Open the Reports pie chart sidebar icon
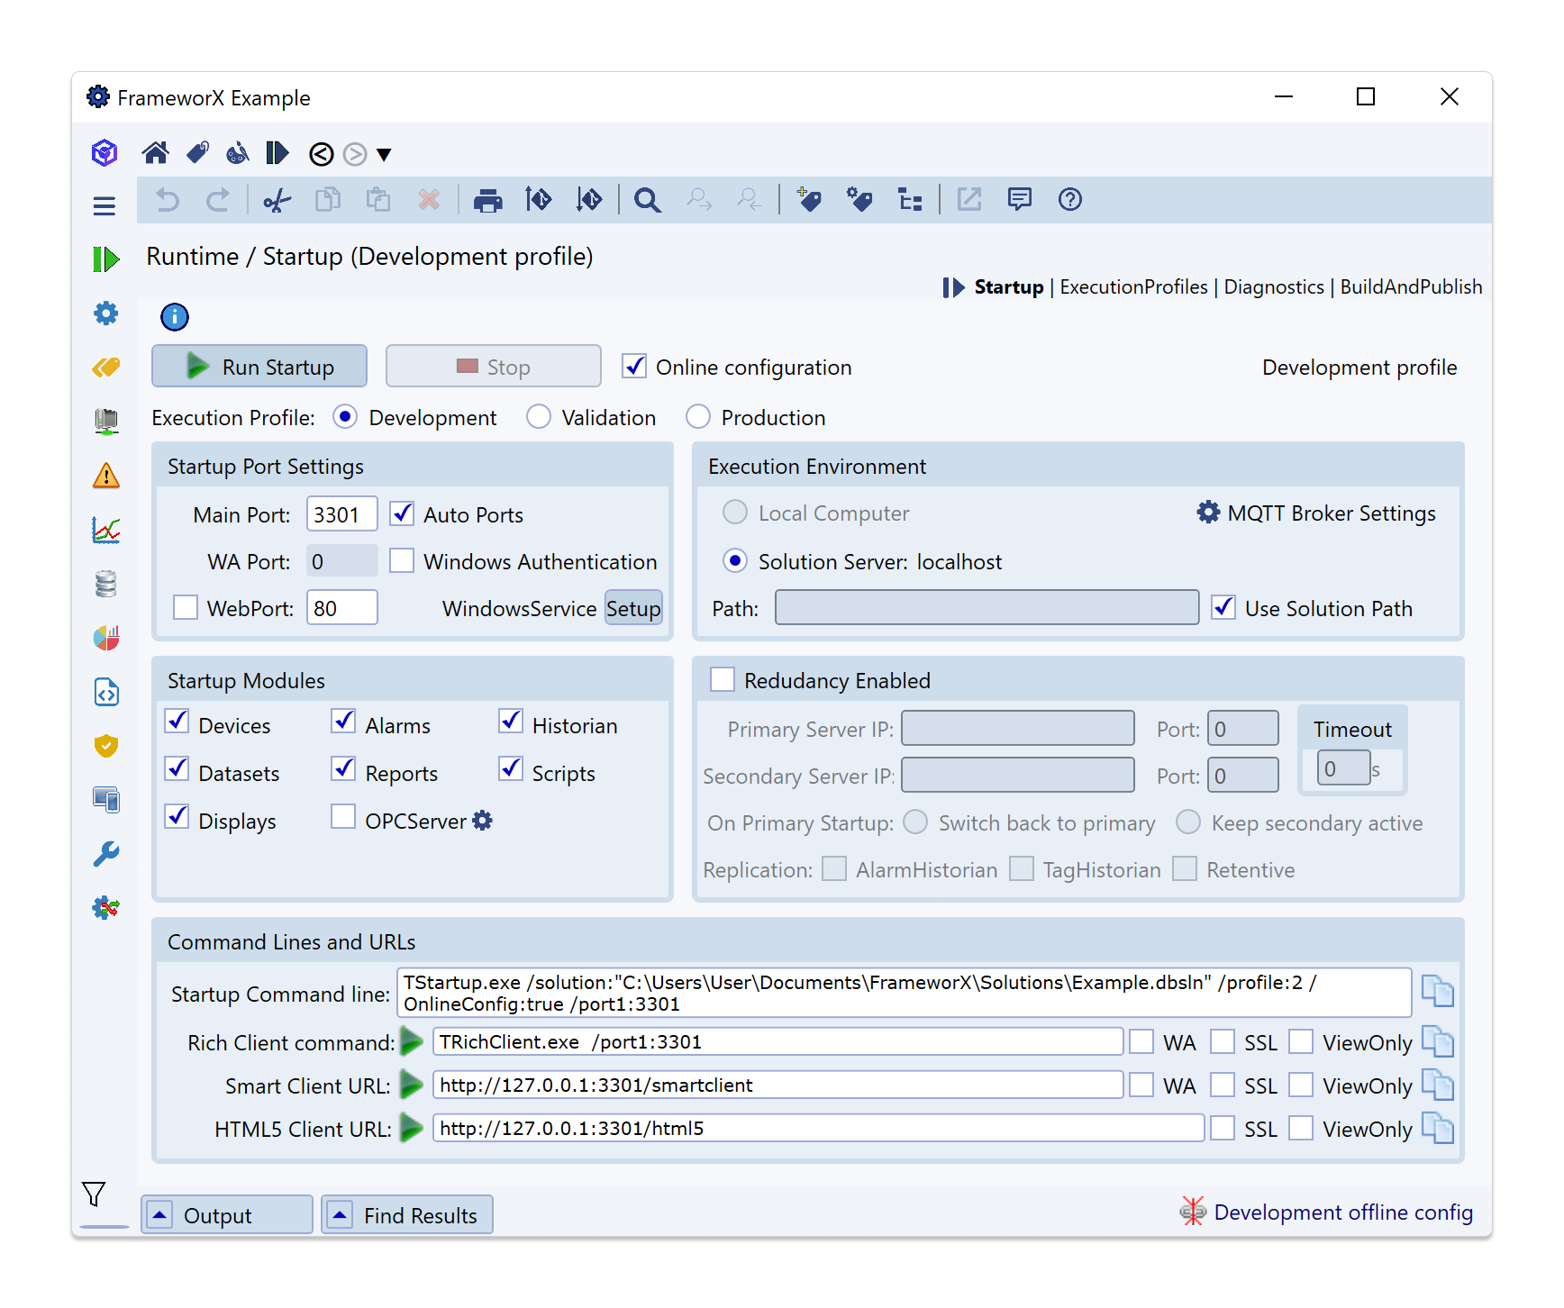1564x1308 pixels. tap(105, 638)
